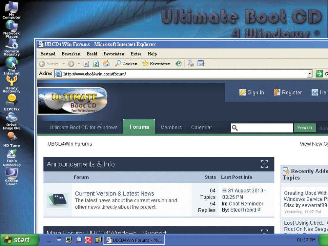
Task: Click the search magnifier quick launch icon
Action: [79, 240]
